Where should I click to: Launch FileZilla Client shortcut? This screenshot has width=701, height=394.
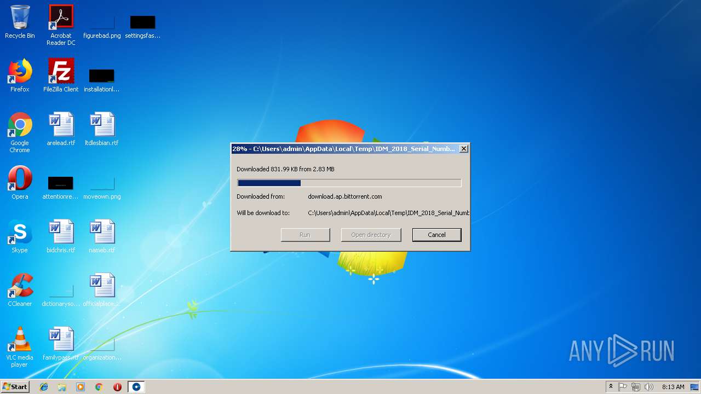click(x=61, y=76)
